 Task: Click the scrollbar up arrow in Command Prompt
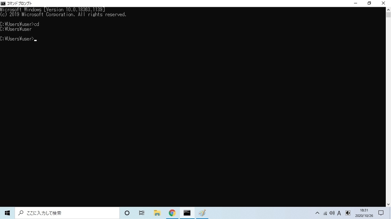coord(388,9)
